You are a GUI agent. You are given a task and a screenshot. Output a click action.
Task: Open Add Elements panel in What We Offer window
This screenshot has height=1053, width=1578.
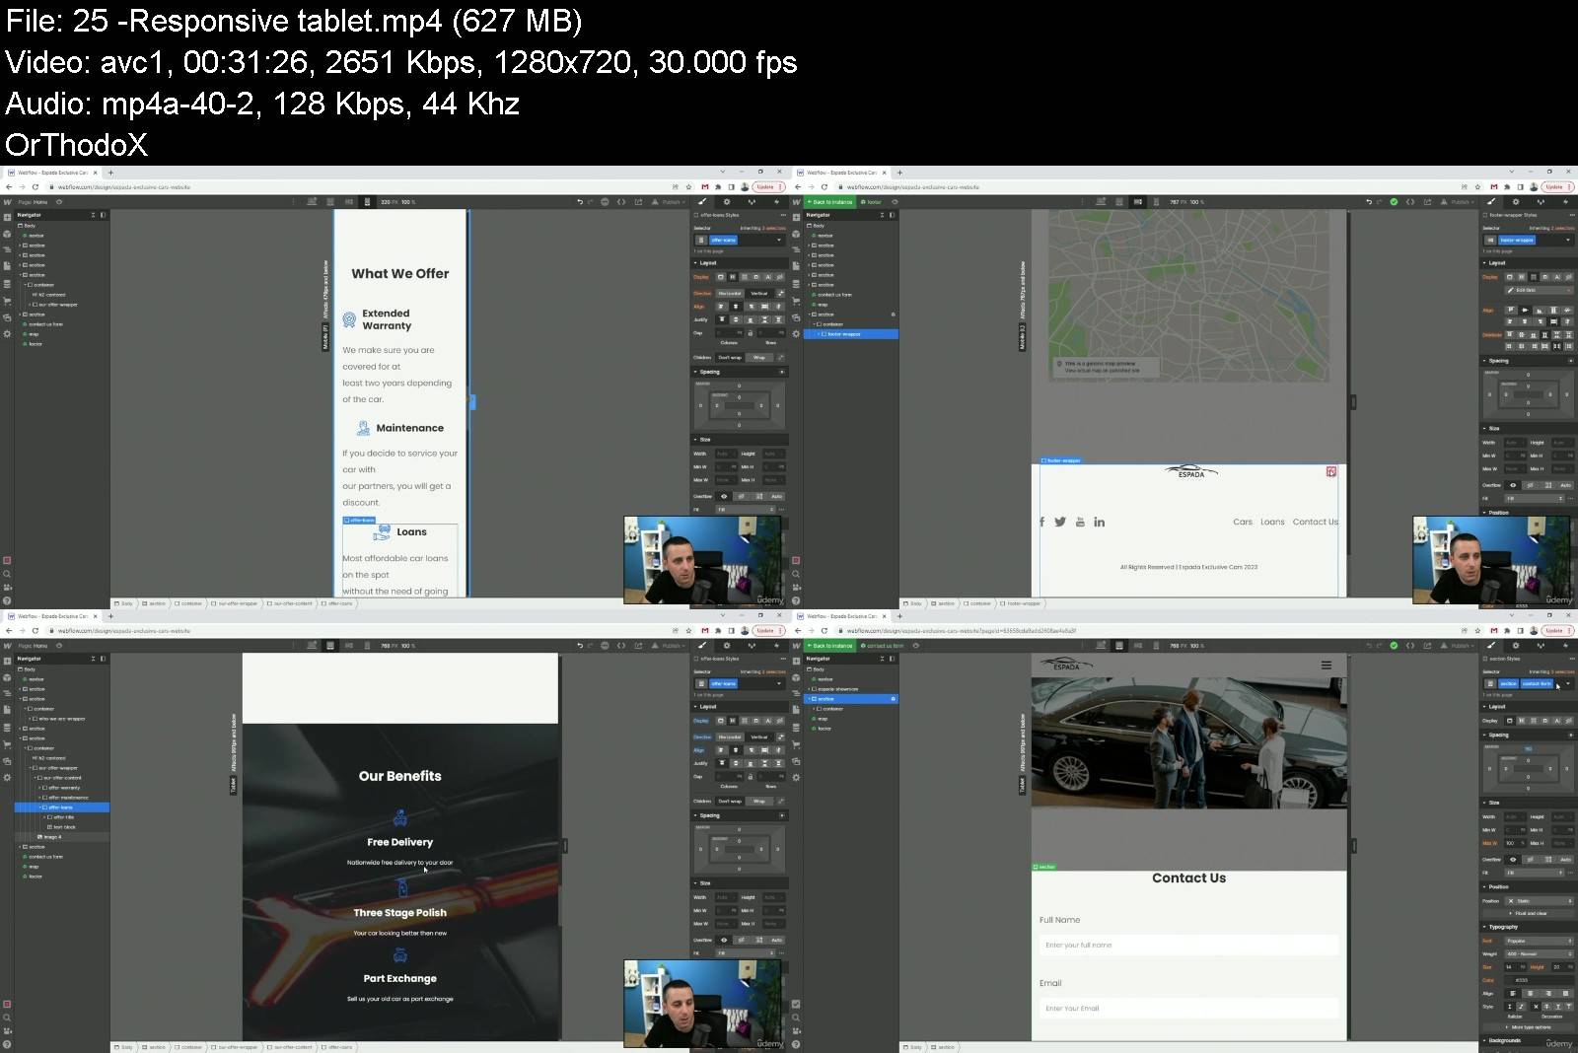click(x=7, y=217)
